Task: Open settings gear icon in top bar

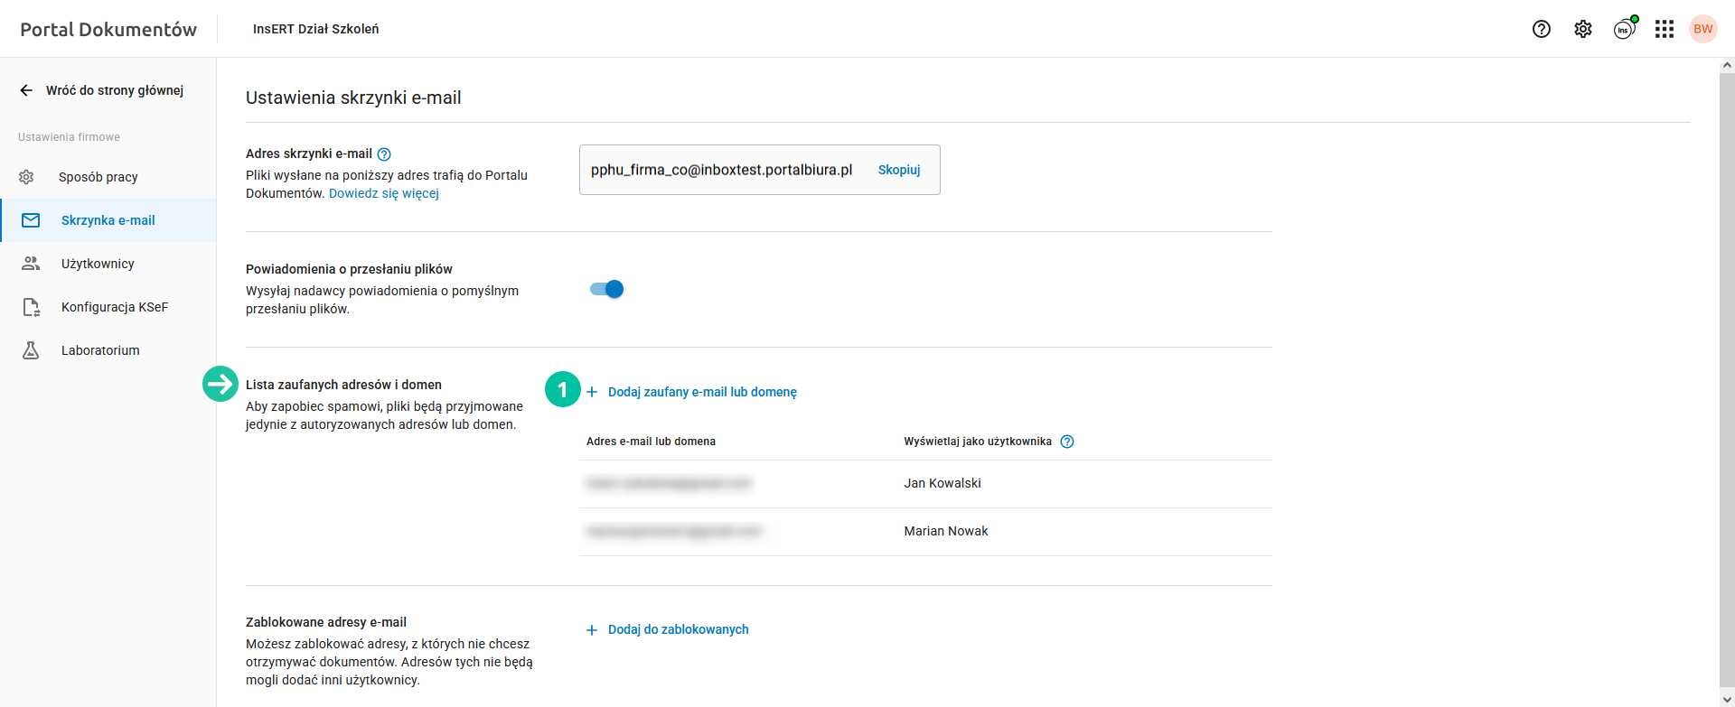Action: coord(1583,29)
